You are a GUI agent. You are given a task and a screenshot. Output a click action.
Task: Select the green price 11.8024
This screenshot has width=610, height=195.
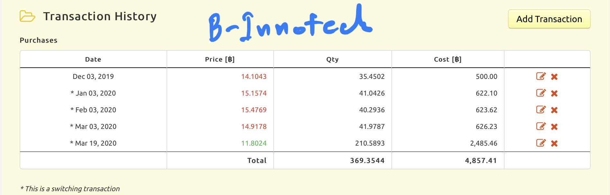tap(254, 143)
